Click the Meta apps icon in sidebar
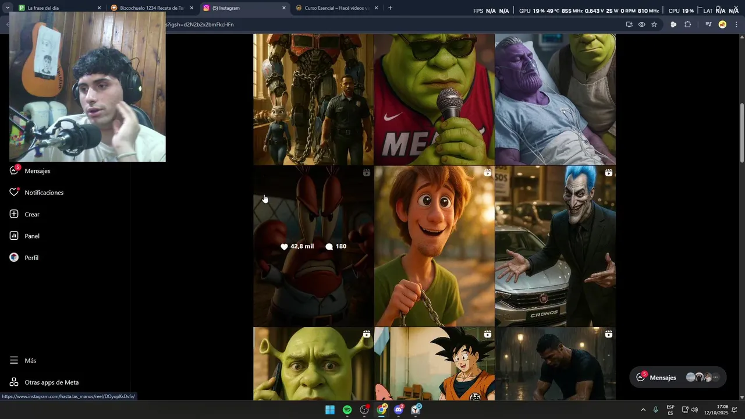 click(14, 382)
